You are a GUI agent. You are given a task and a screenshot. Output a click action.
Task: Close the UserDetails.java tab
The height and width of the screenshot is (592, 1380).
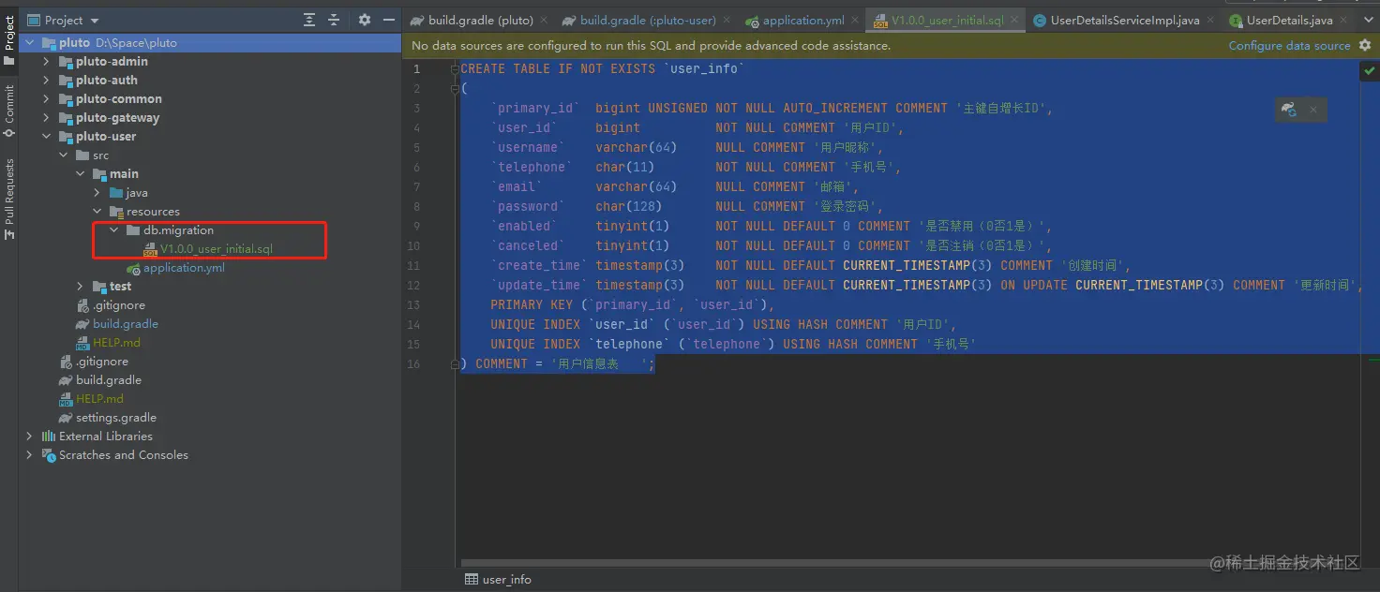pos(1342,20)
